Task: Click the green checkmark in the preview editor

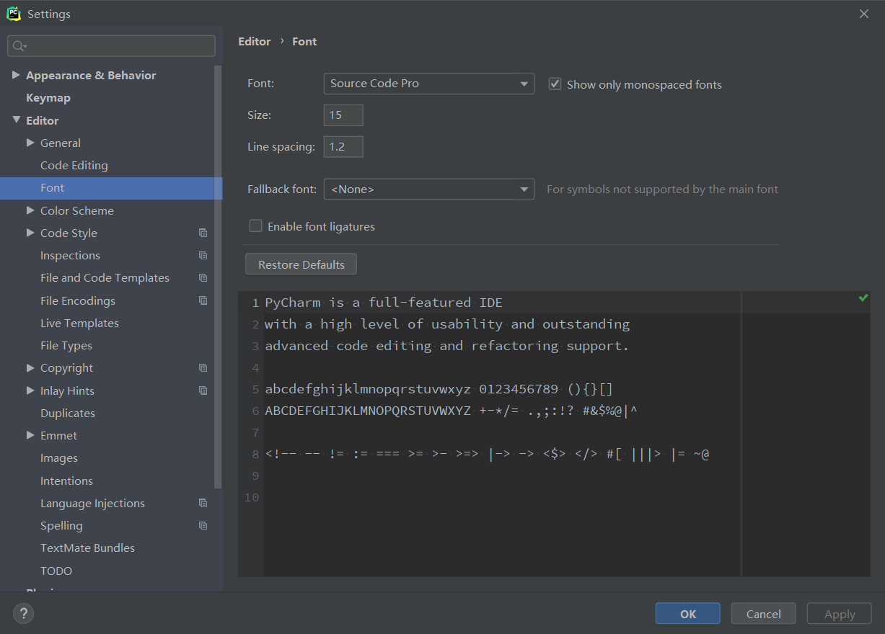Action: coord(863,298)
